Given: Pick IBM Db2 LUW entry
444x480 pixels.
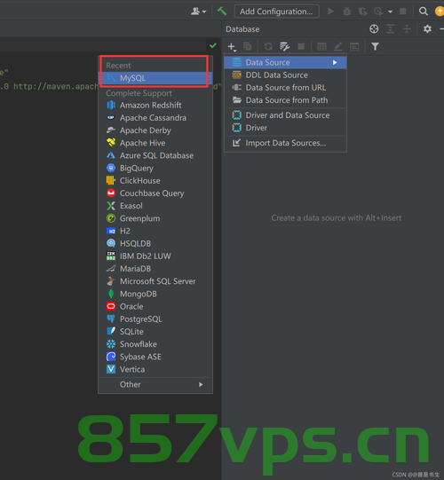Looking at the screenshot, I should click(155, 256).
